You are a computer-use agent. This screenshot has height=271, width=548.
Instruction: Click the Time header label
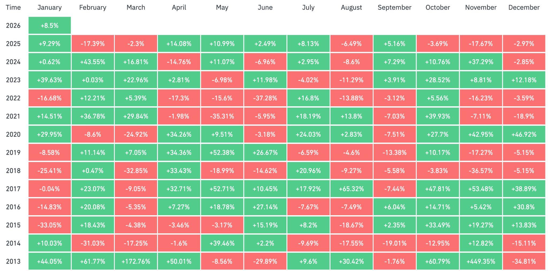click(x=13, y=7)
